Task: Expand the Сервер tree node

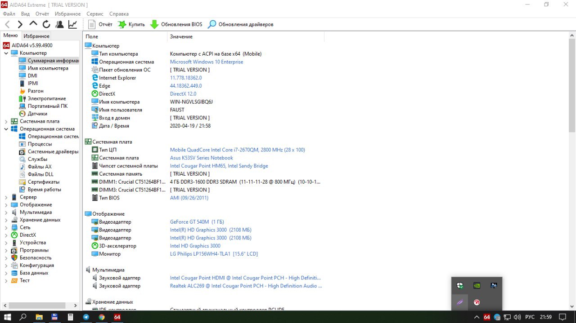Action: (x=6, y=197)
